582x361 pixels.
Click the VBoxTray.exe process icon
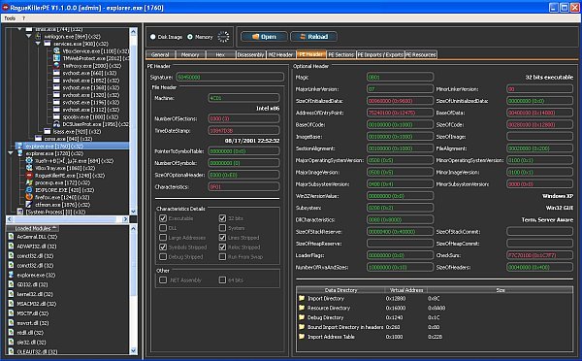(x=29, y=168)
